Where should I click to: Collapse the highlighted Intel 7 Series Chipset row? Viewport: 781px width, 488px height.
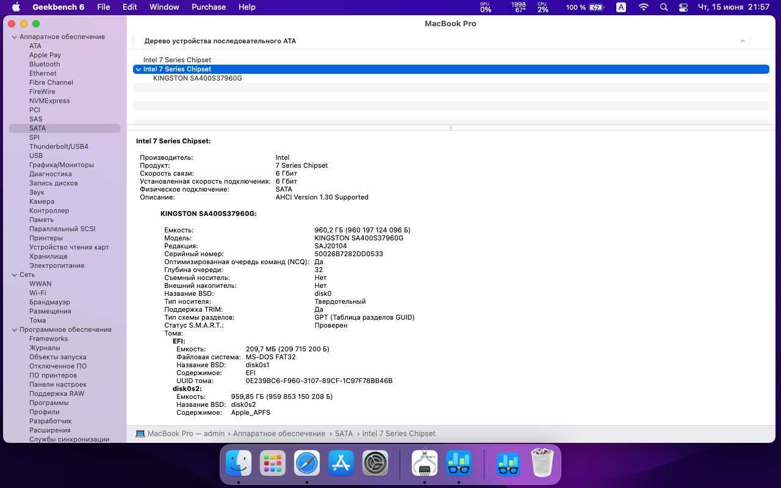tap(139, 70)
